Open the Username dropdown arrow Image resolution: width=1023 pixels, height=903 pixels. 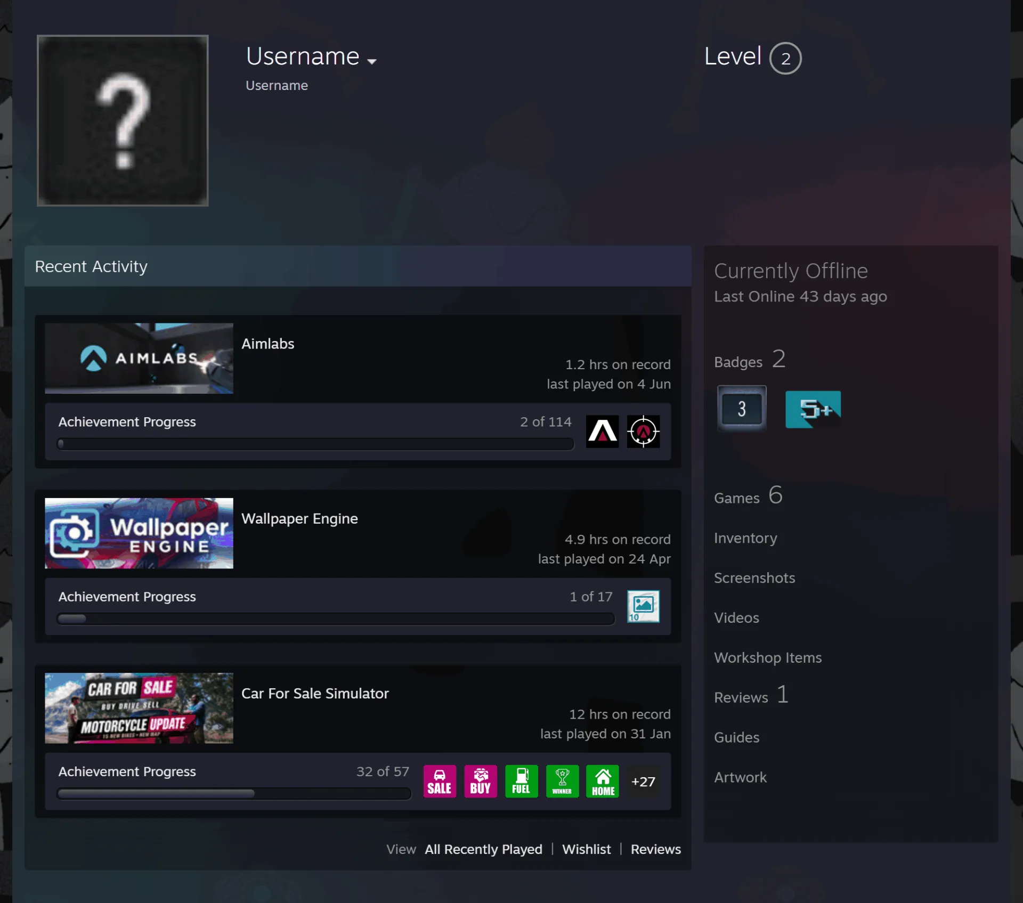click(372, 61)
